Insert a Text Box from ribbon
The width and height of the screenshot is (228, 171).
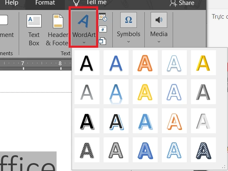click(34, 30)
